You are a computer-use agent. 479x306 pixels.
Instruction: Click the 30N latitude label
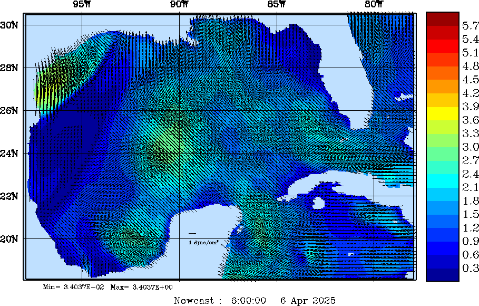tap(9, 25)
